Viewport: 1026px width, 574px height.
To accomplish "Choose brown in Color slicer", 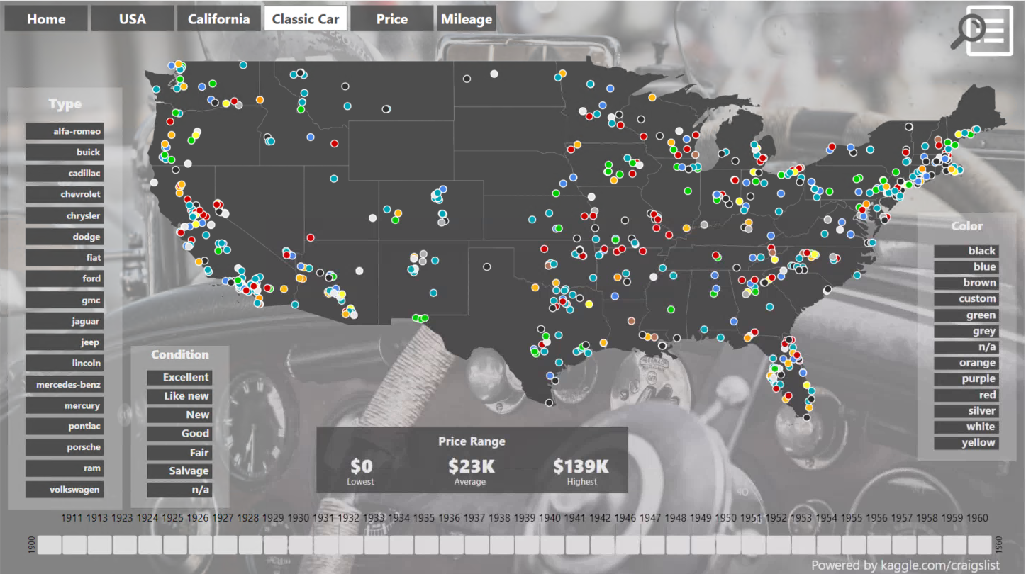I will 966,283.
